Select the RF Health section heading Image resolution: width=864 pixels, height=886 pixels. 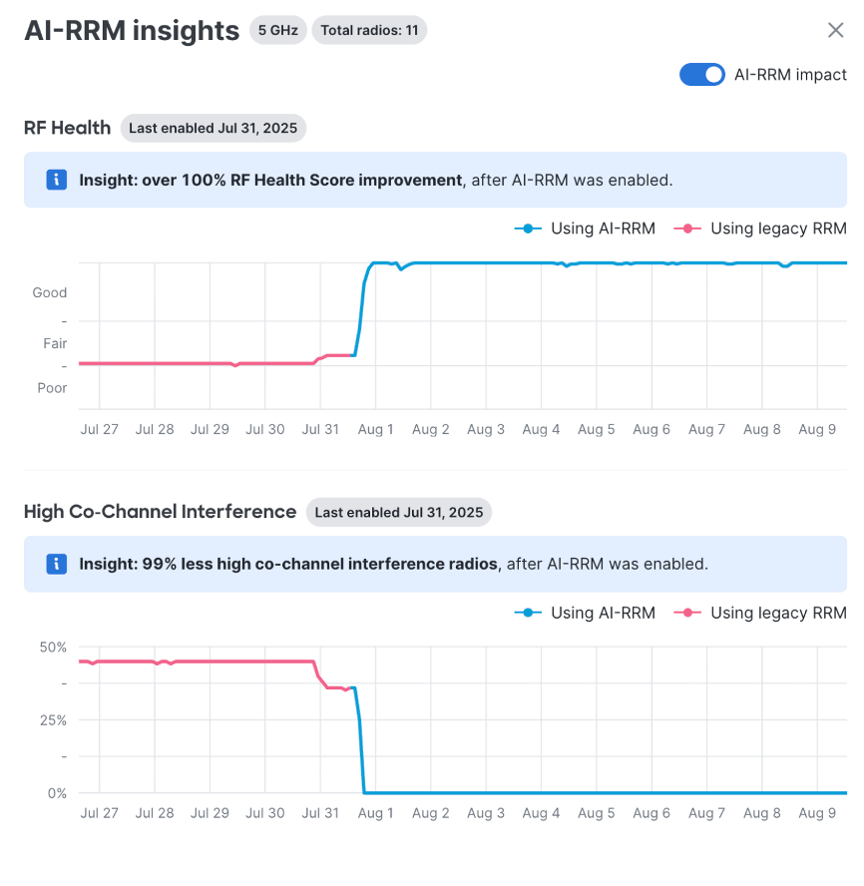click(x=66, y=128)
